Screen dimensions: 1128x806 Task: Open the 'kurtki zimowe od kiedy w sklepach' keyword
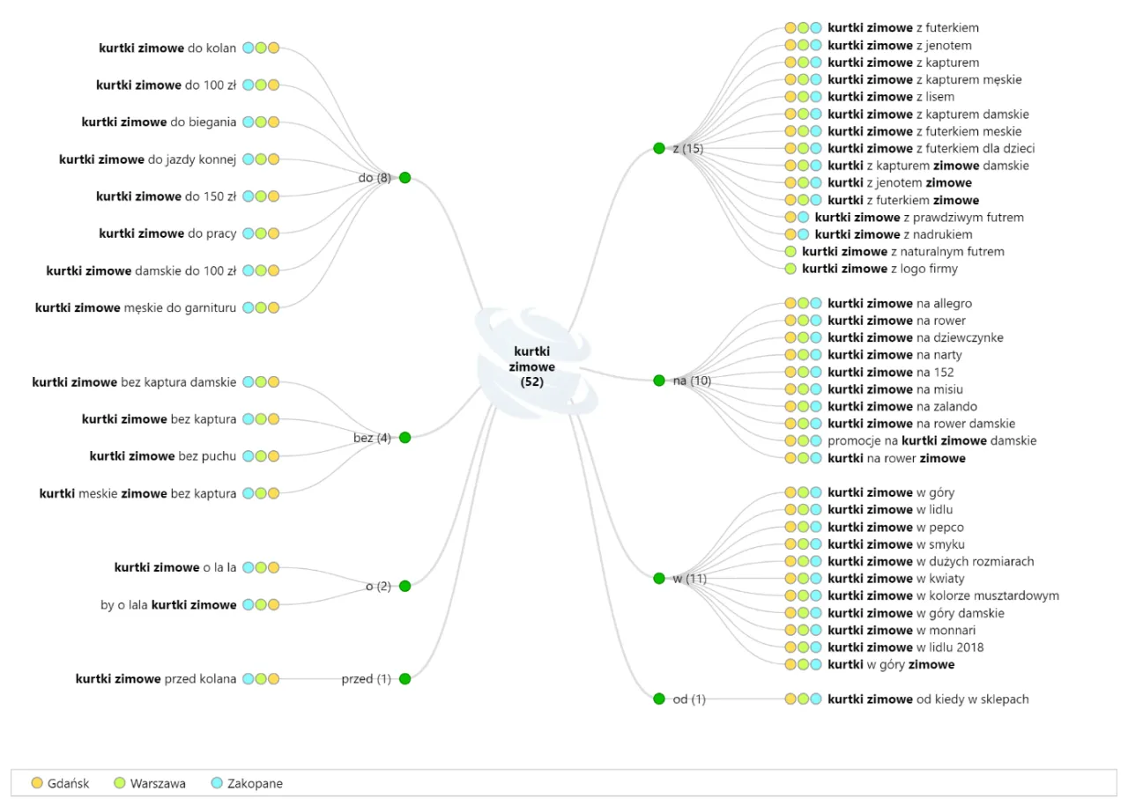pyautogui.click(x=928, y=699)
